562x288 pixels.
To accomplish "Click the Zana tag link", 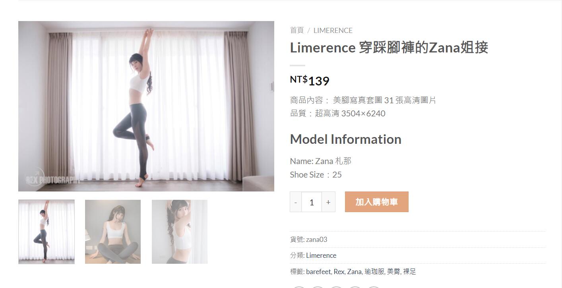I will 354,272.
